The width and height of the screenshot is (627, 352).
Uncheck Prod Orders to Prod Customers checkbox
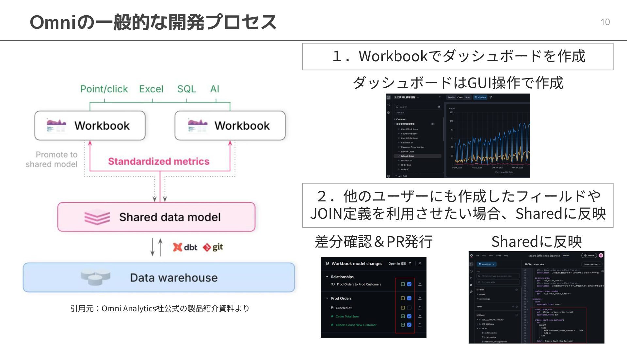409,284
